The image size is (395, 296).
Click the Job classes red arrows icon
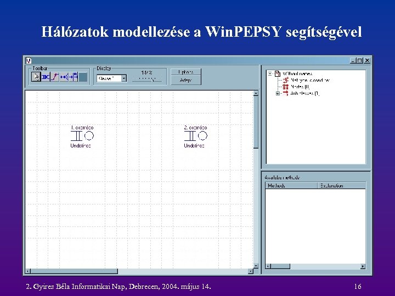click(x=285, y=93)
